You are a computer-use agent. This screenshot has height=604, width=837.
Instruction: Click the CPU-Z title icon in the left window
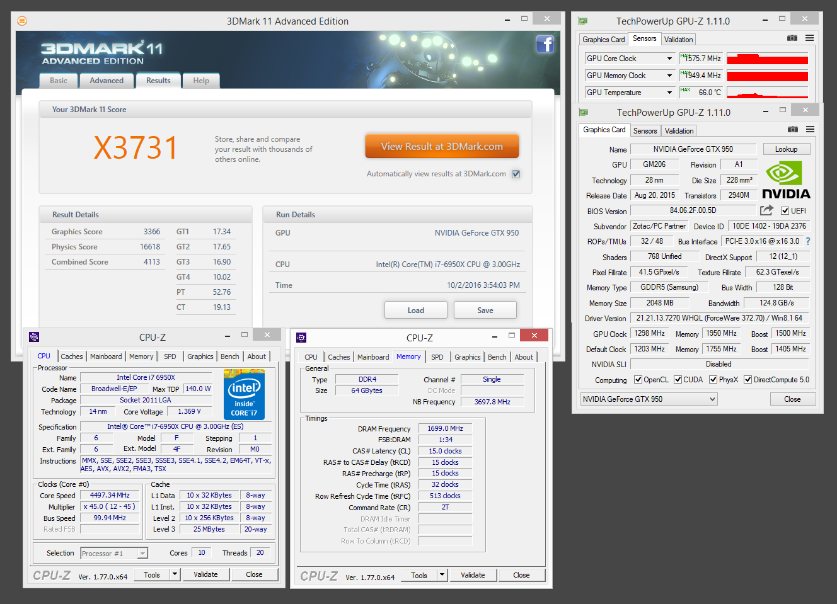(x=34, y=337)
